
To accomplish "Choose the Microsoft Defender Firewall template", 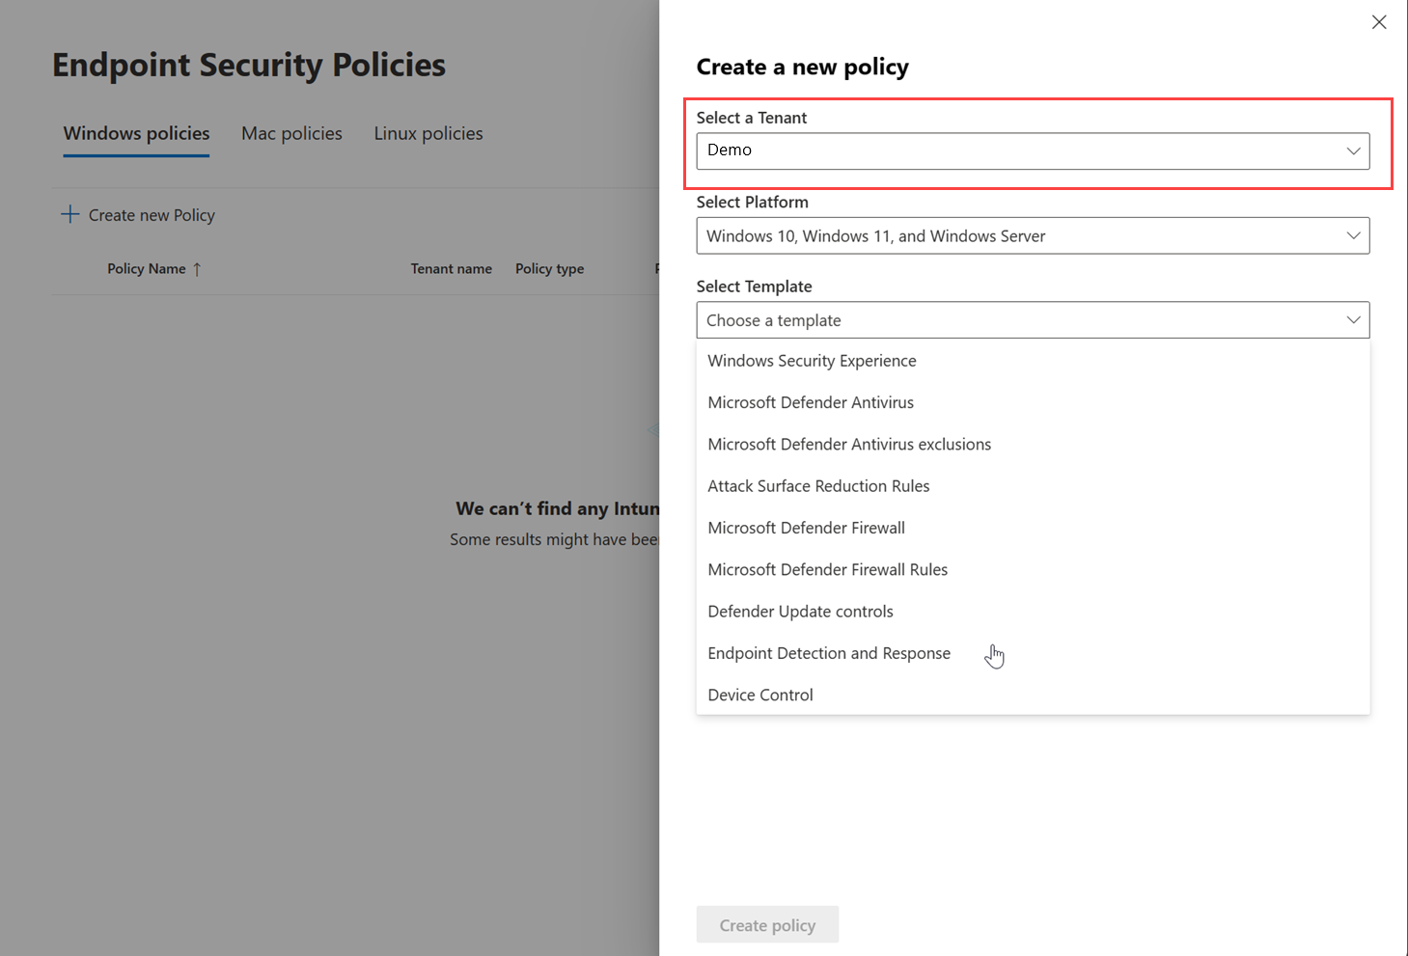I will pyautogui.click(x=1033, y=528).
